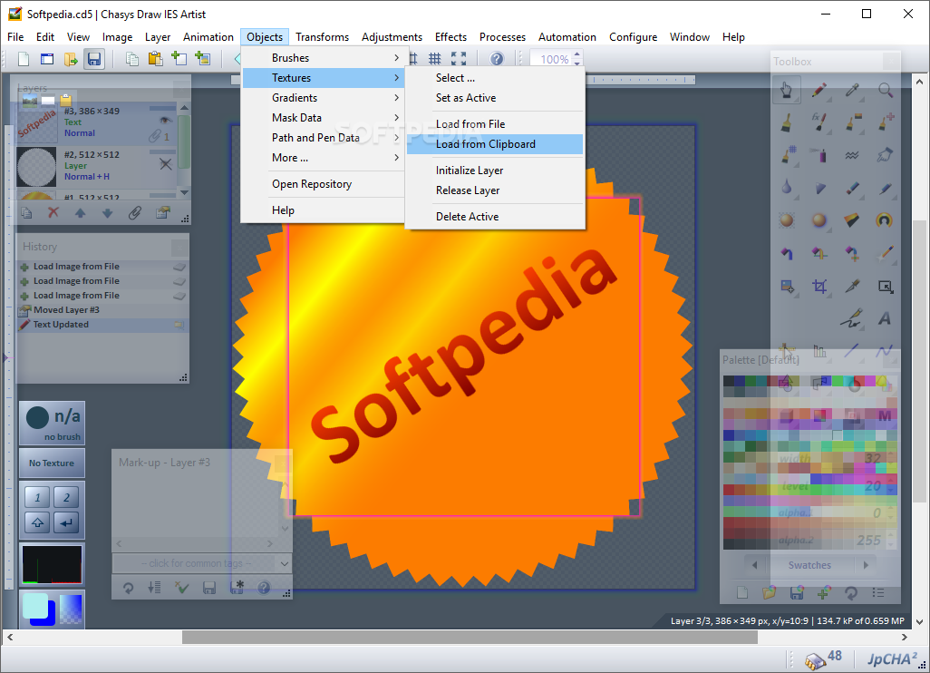Move layer up arrow in Layers panel

point(80,212)
